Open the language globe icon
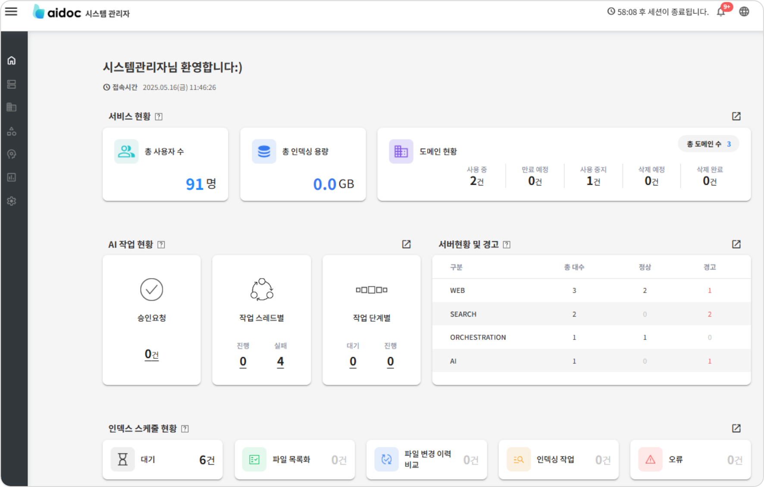The image size is (764, 487). [744, 12]
